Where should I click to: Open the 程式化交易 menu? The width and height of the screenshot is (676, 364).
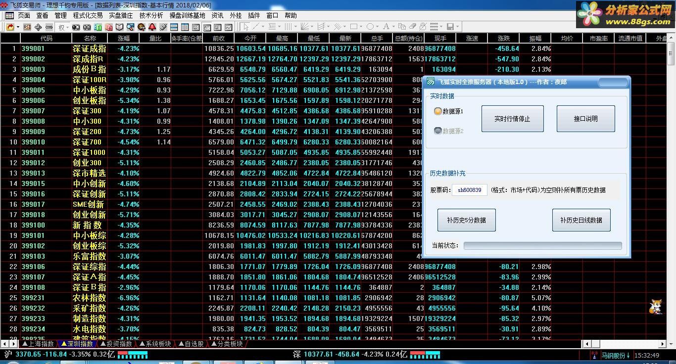[x=88, y=15]
